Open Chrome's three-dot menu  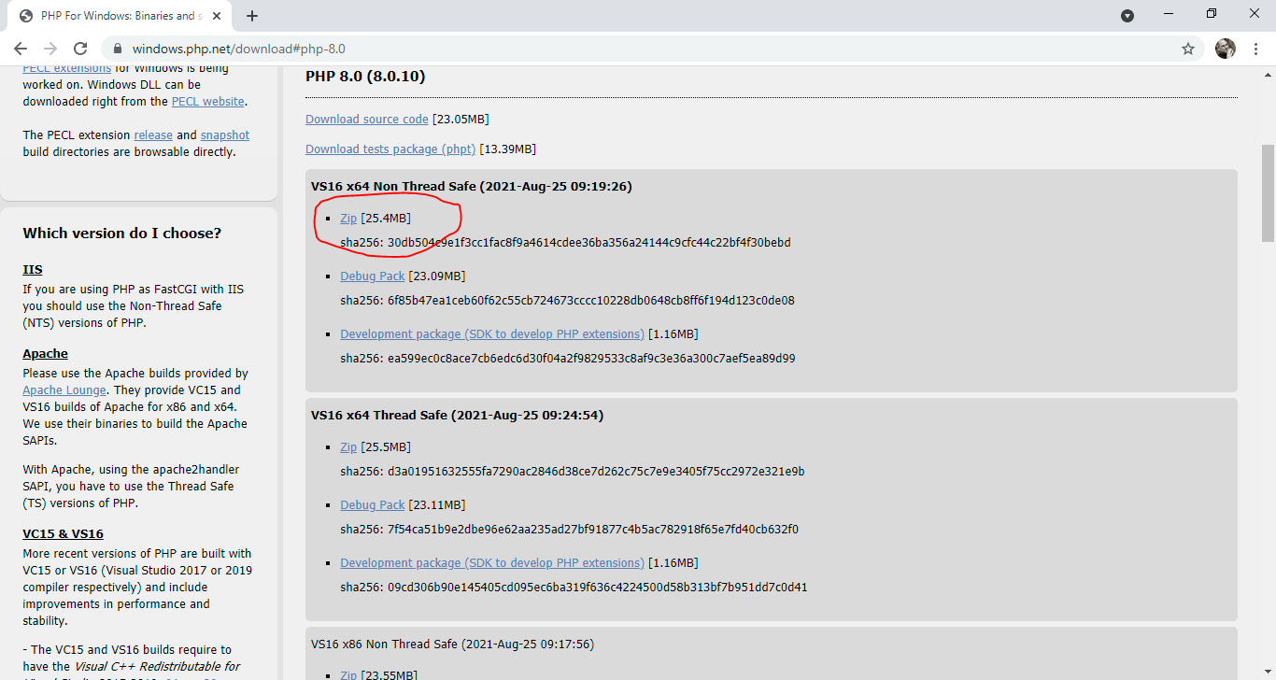click(x=1255, y=49)
